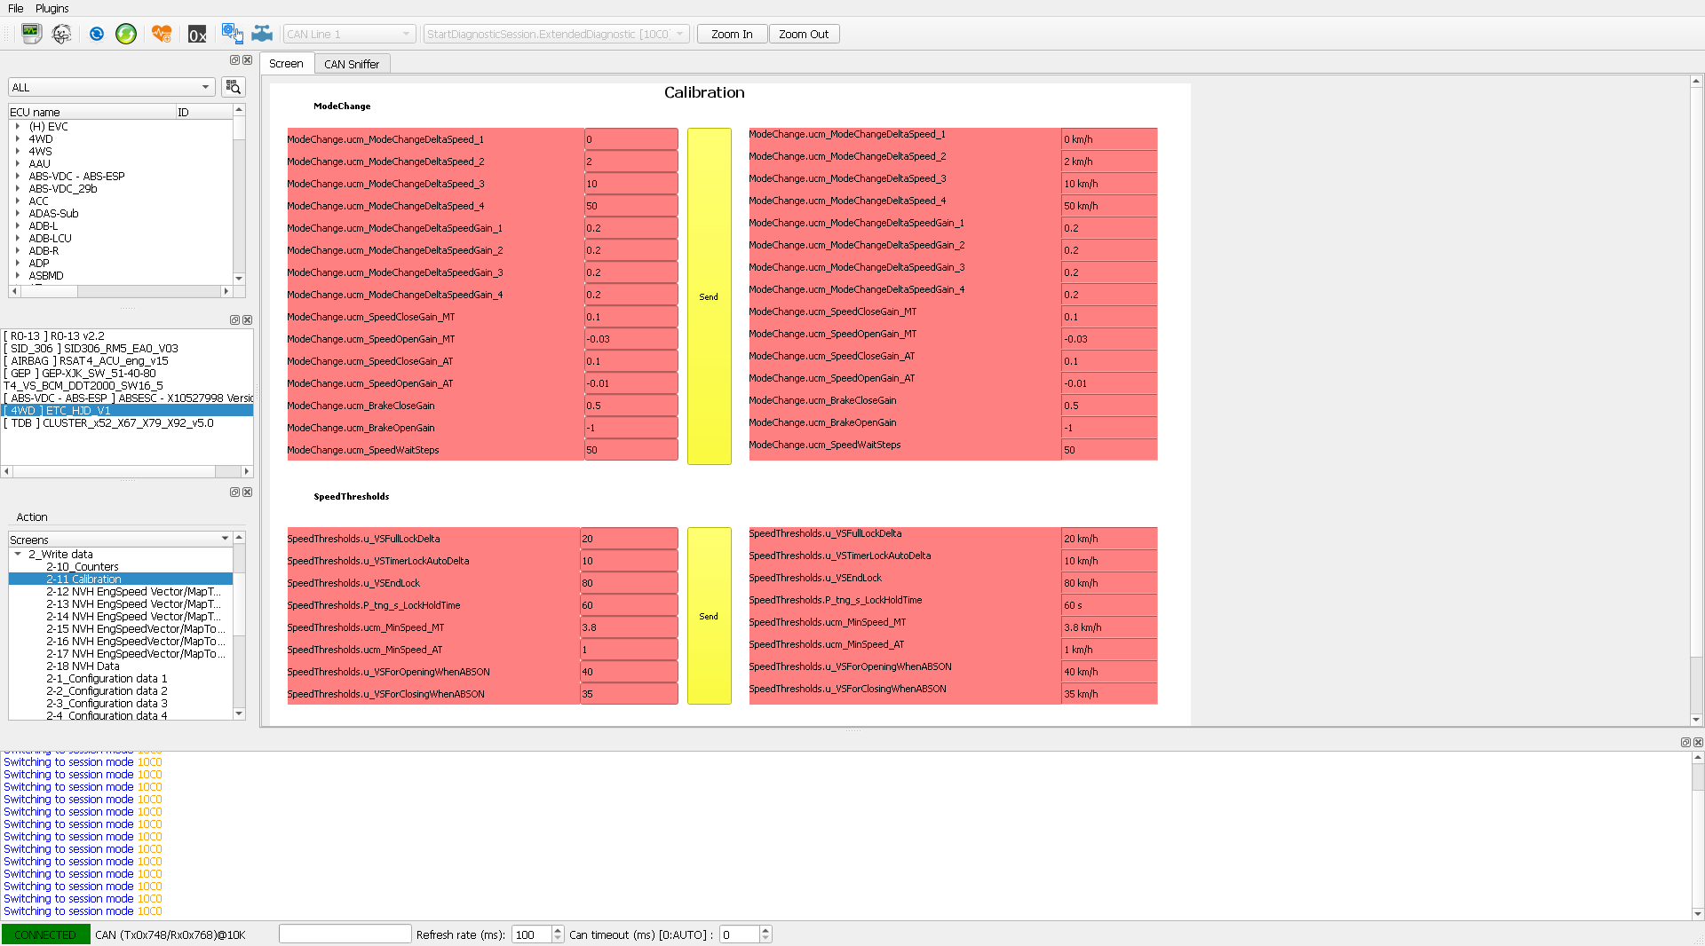Click the gear with hand pointer icon

[232, 34]
